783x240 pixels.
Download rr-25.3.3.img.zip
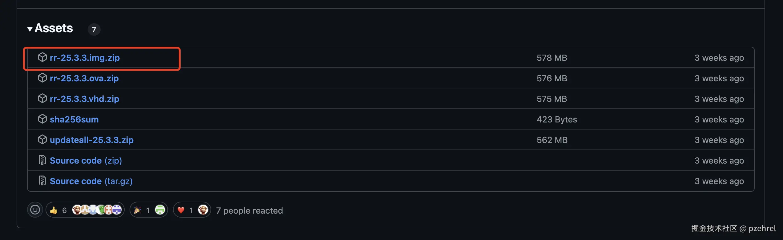85,58
